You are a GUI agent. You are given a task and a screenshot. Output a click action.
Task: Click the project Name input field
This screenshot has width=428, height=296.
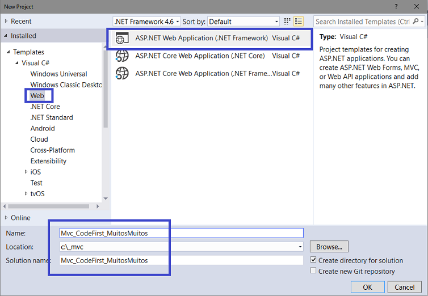(x=182, y=233)
